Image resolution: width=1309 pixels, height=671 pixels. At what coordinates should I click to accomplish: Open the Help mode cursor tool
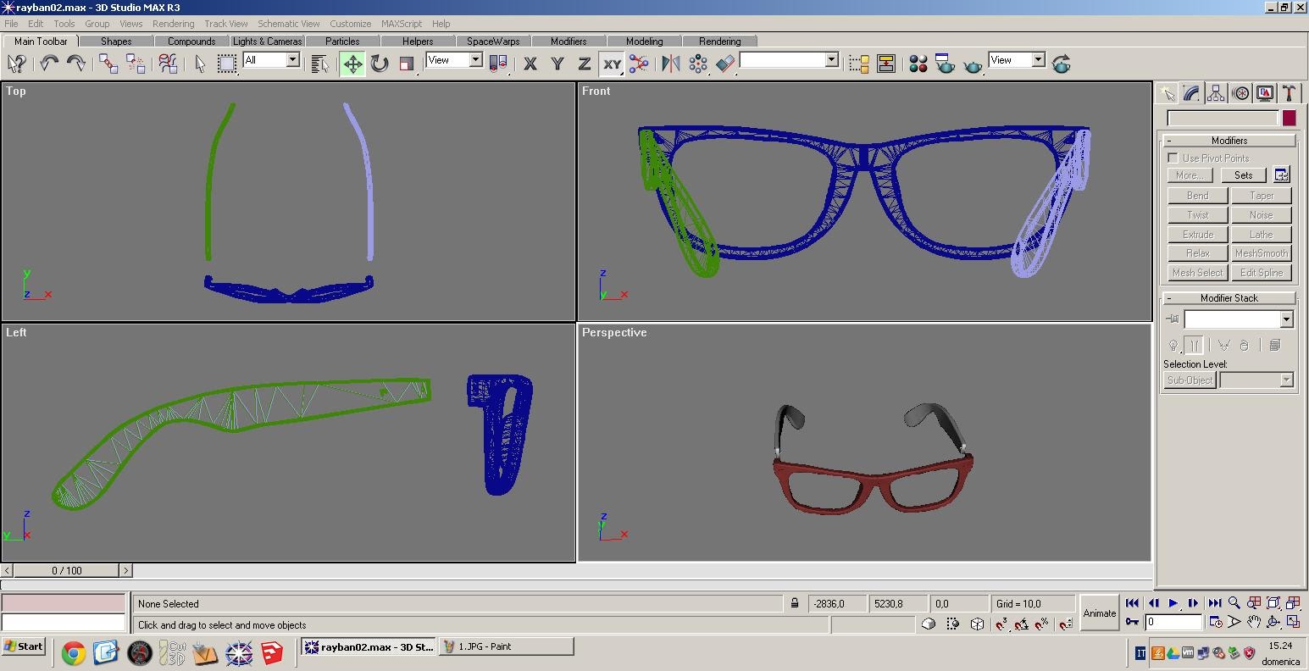[x=16, y=64]
